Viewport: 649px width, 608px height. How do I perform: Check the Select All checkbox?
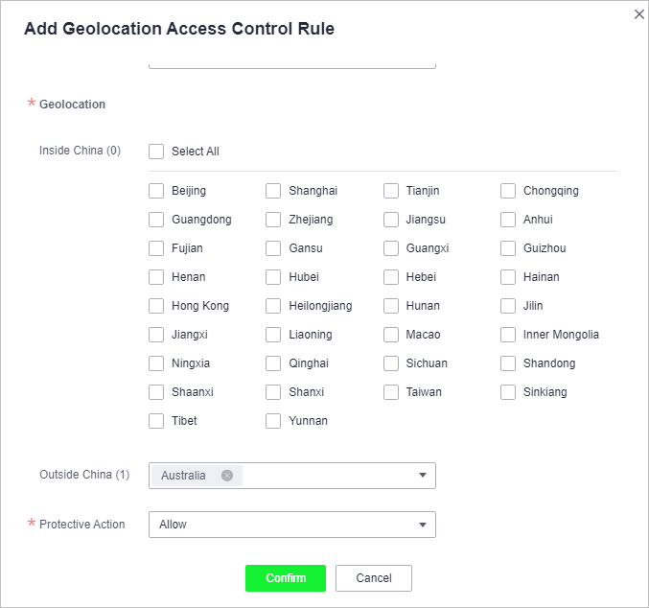click(x=156, y=152)
